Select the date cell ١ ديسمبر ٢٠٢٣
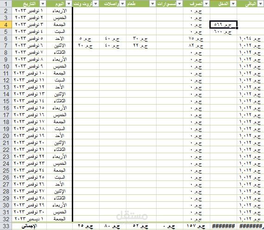The width and height of the screenshot is (264, 230). (x=29, y=219)
